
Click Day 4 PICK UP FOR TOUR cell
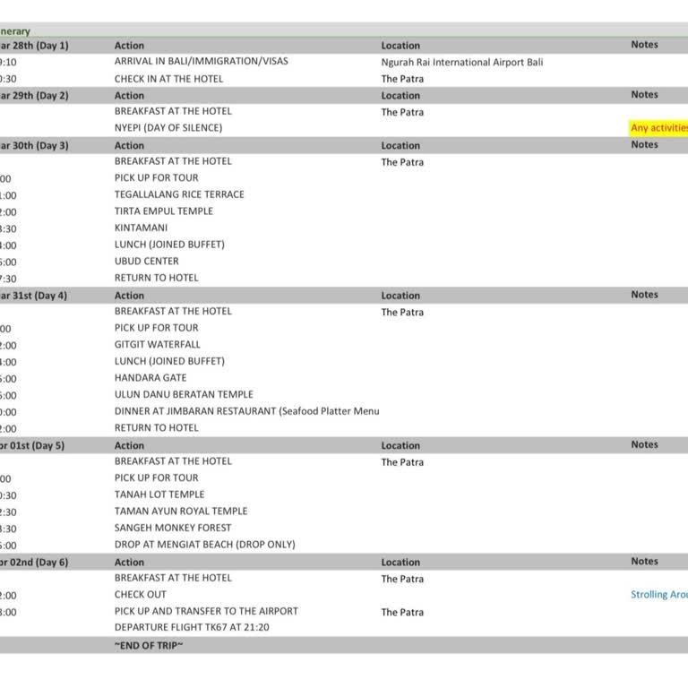156,328
